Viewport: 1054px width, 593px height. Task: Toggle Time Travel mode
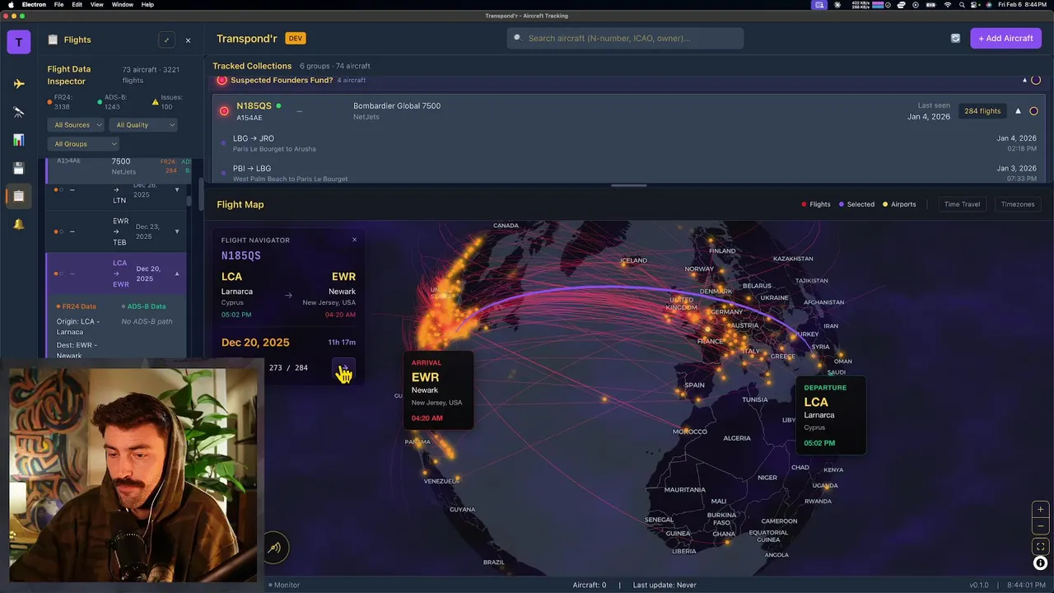click(962, 204)
